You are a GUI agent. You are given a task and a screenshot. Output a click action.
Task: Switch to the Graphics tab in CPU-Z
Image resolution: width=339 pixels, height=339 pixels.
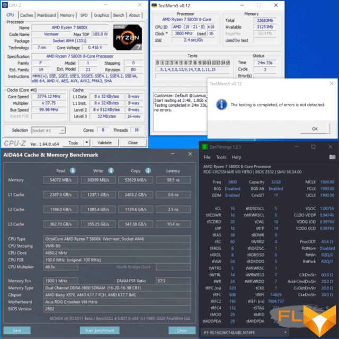(x=101, y=15)
